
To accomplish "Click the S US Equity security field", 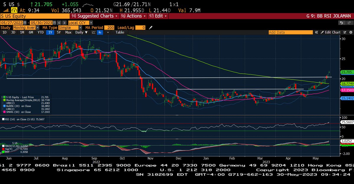I will (35, 16).
